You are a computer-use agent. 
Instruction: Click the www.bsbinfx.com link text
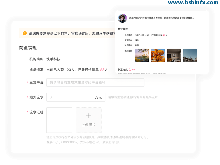(193, 3)
